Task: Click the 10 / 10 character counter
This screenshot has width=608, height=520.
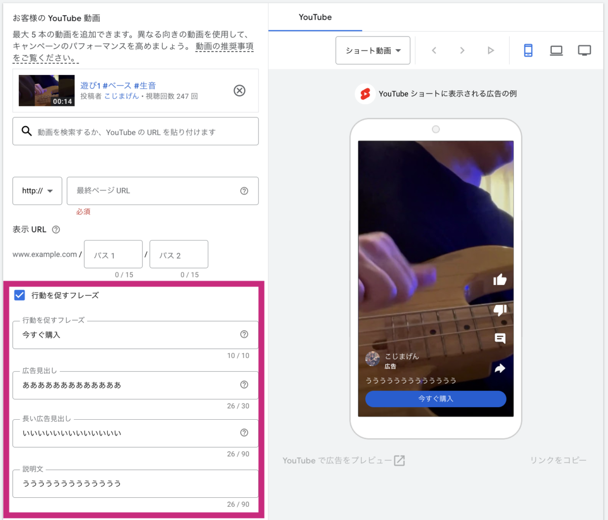Action: pyautogui.click(x=238, y=355)
